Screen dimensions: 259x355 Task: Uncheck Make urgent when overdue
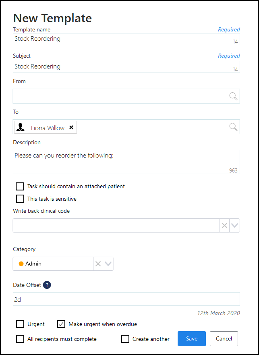tap(61, 324)
